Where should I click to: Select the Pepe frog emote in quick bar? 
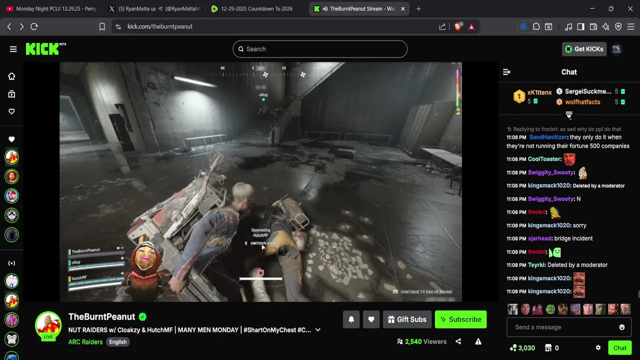tap(550, 309)
